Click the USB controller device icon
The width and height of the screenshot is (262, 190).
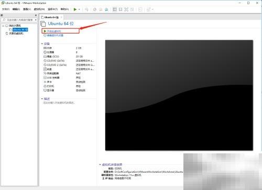[45, 77]
